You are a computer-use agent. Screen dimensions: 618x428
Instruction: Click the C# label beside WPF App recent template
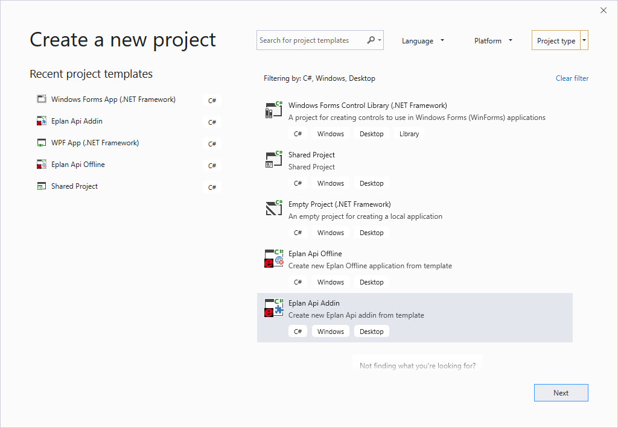pyautogui.click(x=212, y=143)
